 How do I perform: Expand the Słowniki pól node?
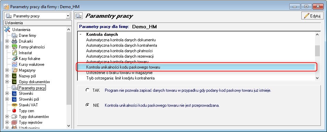coord(7,99)
